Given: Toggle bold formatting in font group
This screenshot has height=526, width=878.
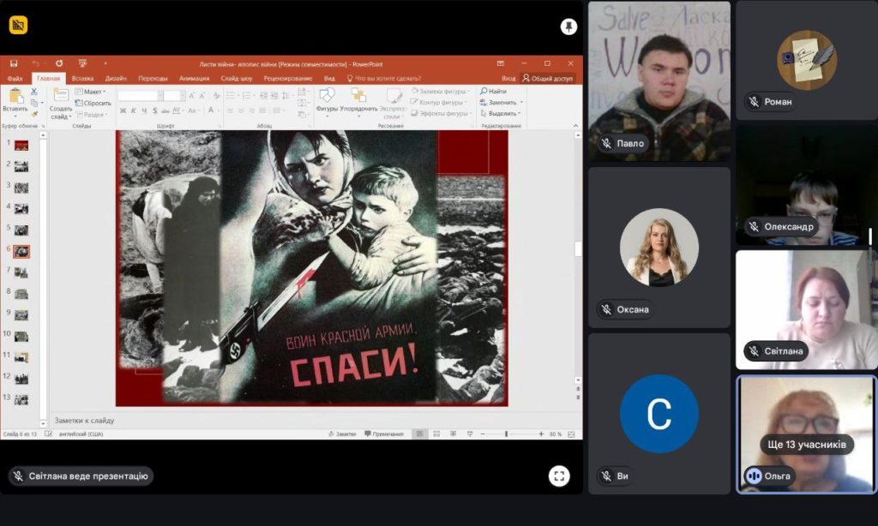Looking at the screenshot, I should (x=123, y=111).
